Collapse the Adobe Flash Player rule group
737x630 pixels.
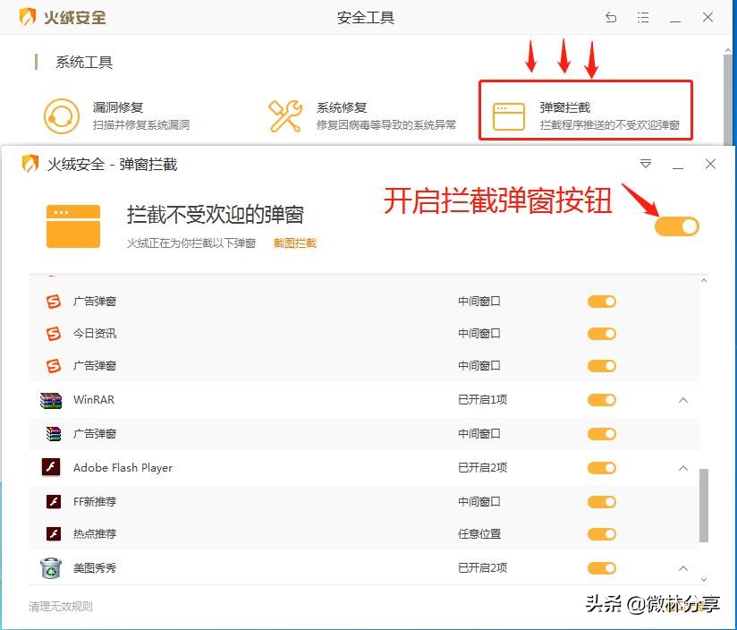click(683, 468)
